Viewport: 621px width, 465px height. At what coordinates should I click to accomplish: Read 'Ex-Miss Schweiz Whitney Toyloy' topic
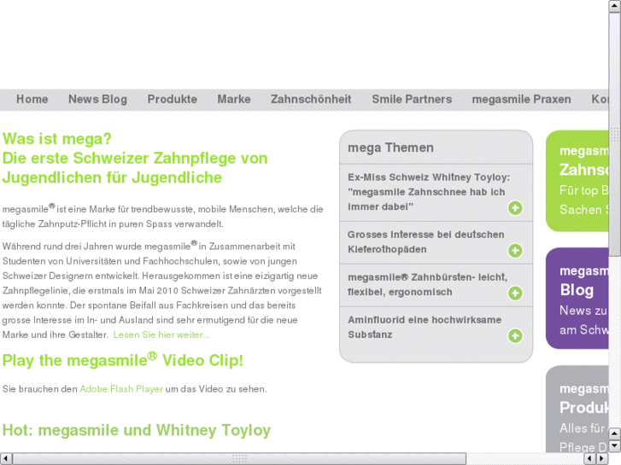pyautogui.click(x=429, y=192)
